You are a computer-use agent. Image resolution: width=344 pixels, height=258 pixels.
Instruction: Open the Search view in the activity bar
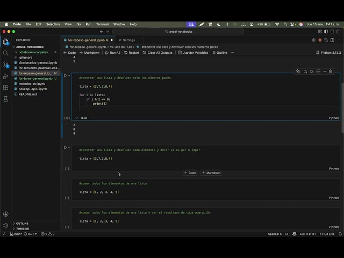click(6, 53)
